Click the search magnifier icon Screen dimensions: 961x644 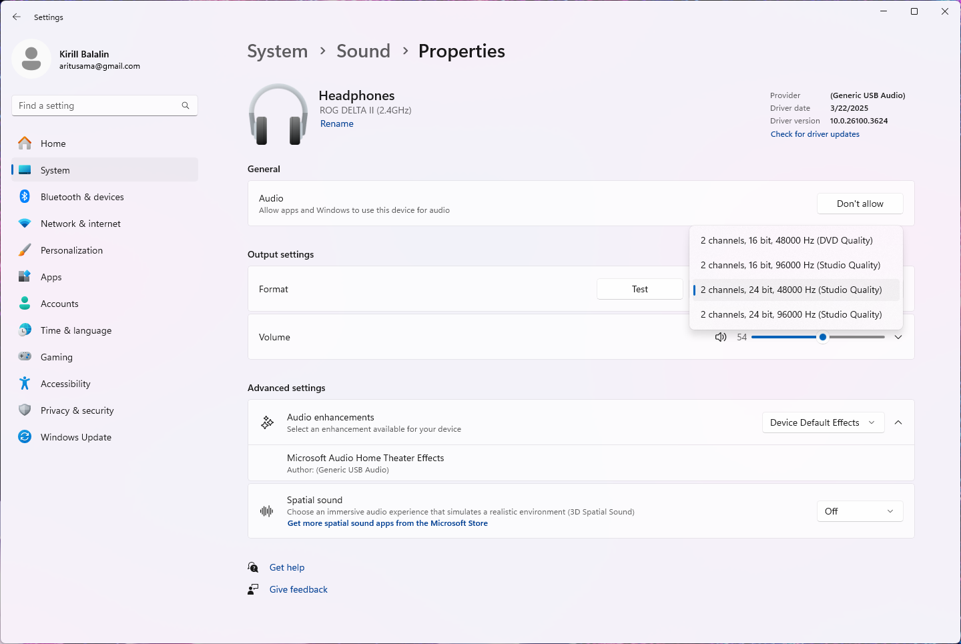(x=186, y=105)
